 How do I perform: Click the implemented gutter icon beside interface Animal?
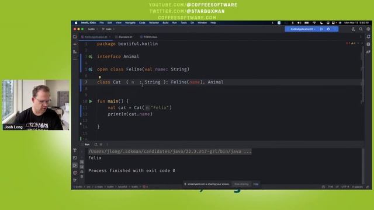click(91, 57)
